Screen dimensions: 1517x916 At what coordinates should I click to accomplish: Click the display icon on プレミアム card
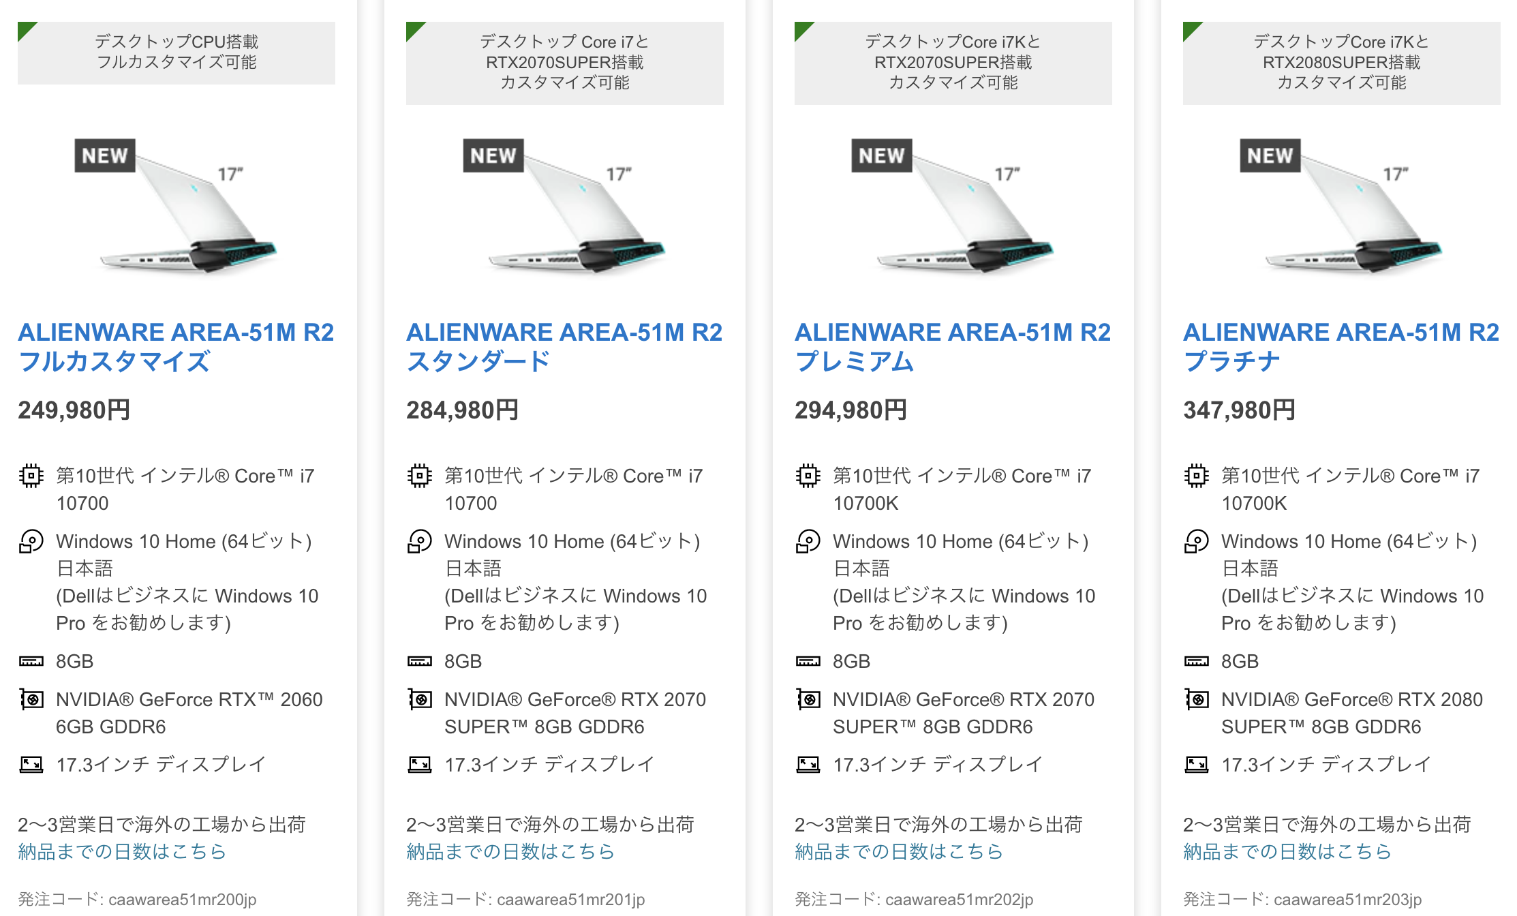point(808,765)
